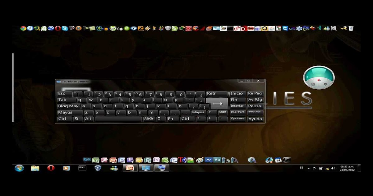This screenshot has height=196, width=373.
Task: Click the Re Pág key
Action: [255, 94]
